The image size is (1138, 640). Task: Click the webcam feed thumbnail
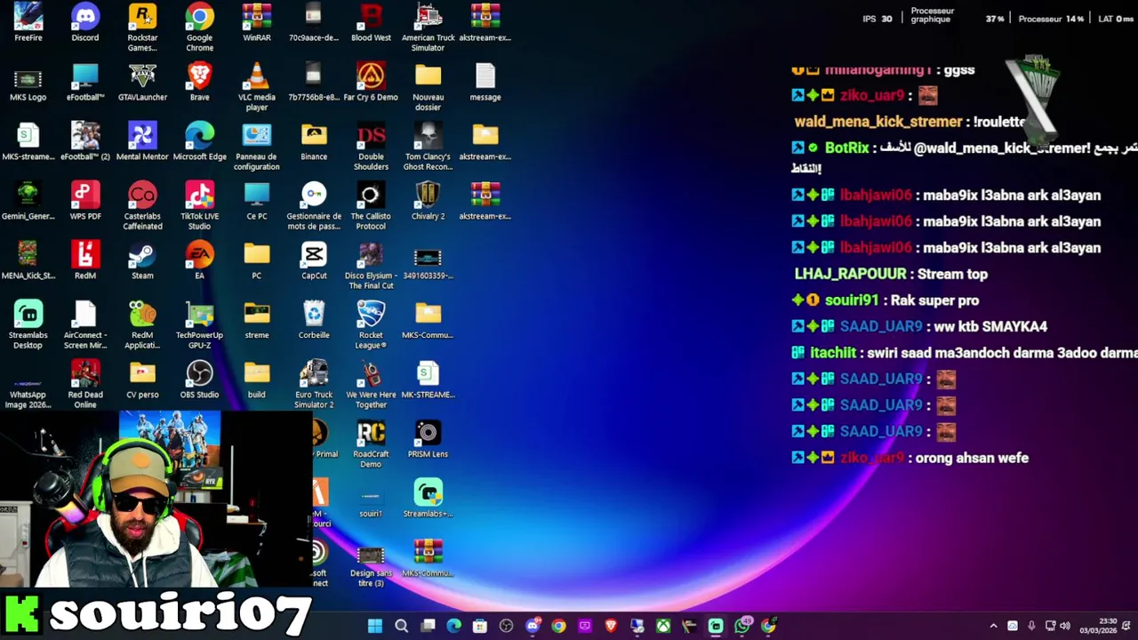click(x=156, y=500)
